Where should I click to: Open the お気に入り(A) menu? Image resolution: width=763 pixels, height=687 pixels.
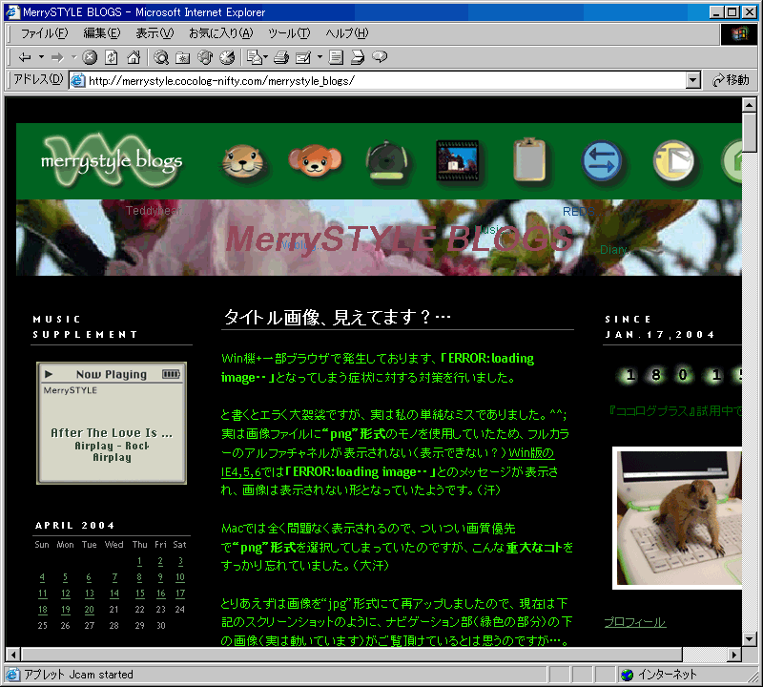[221, 33]
